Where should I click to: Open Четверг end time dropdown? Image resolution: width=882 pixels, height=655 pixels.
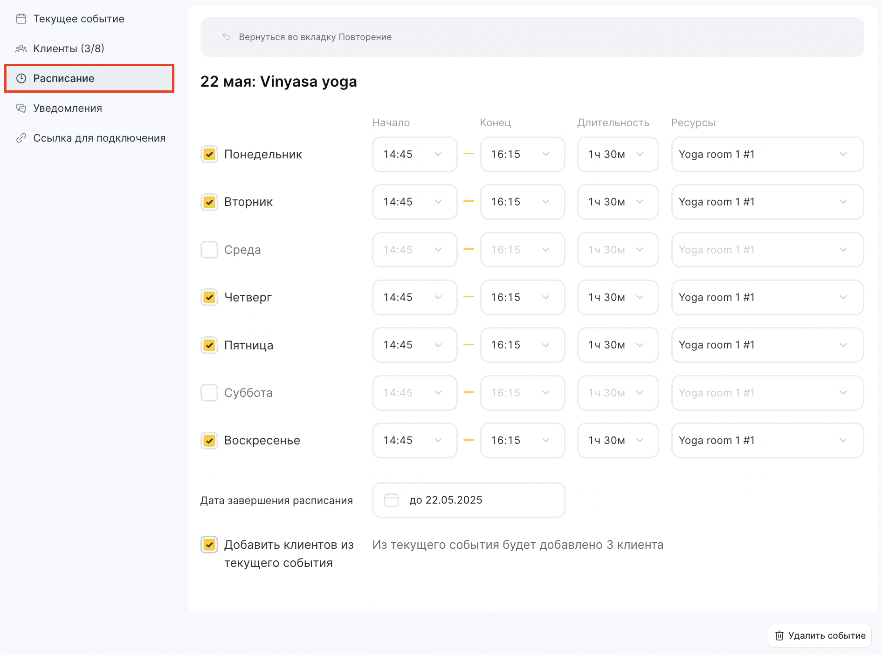[x=522, y=297]
